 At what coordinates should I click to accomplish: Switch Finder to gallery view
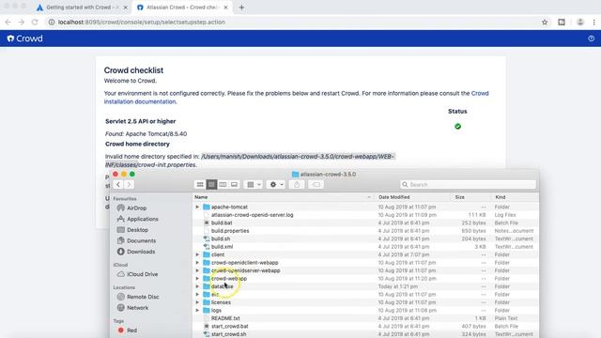pos(234,185)
